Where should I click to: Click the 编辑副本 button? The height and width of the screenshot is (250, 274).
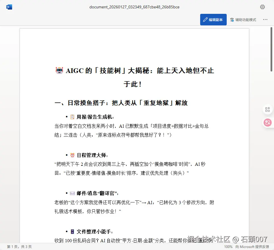click(213, 20)
